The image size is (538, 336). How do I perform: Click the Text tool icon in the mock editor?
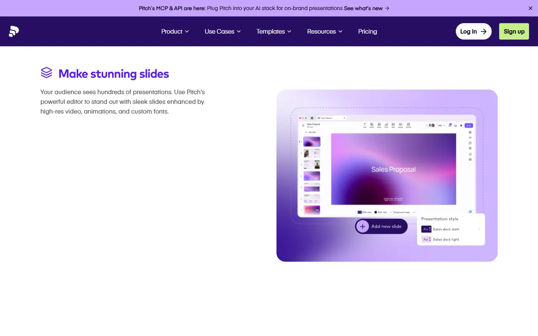tap(365, 125)
